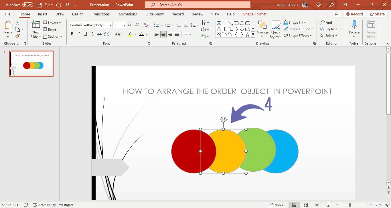Click Find in Editing group

pos(326,22)
